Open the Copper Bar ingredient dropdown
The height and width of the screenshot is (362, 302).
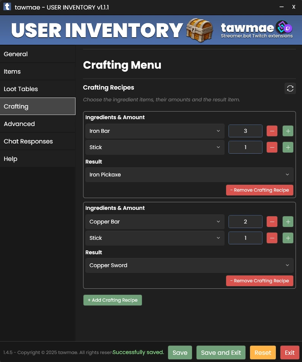coord(155,222)
